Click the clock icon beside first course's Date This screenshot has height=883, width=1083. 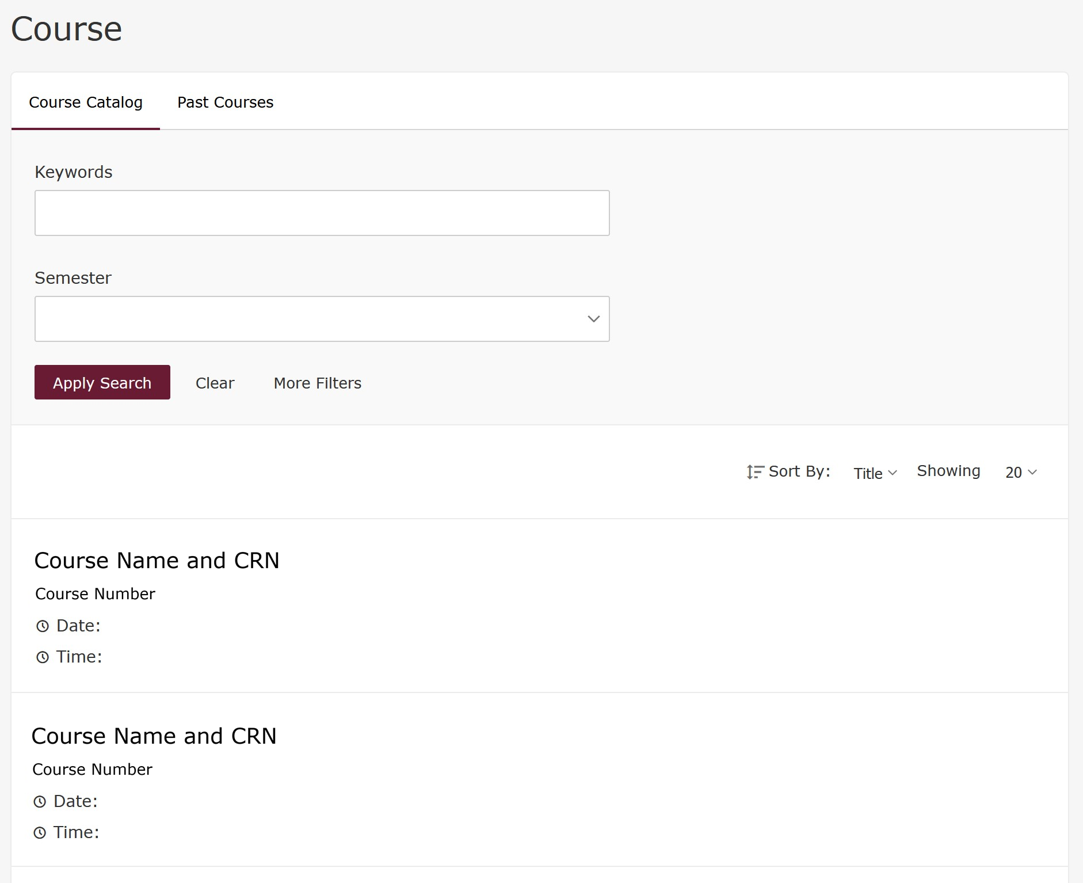tap(43, 626)
